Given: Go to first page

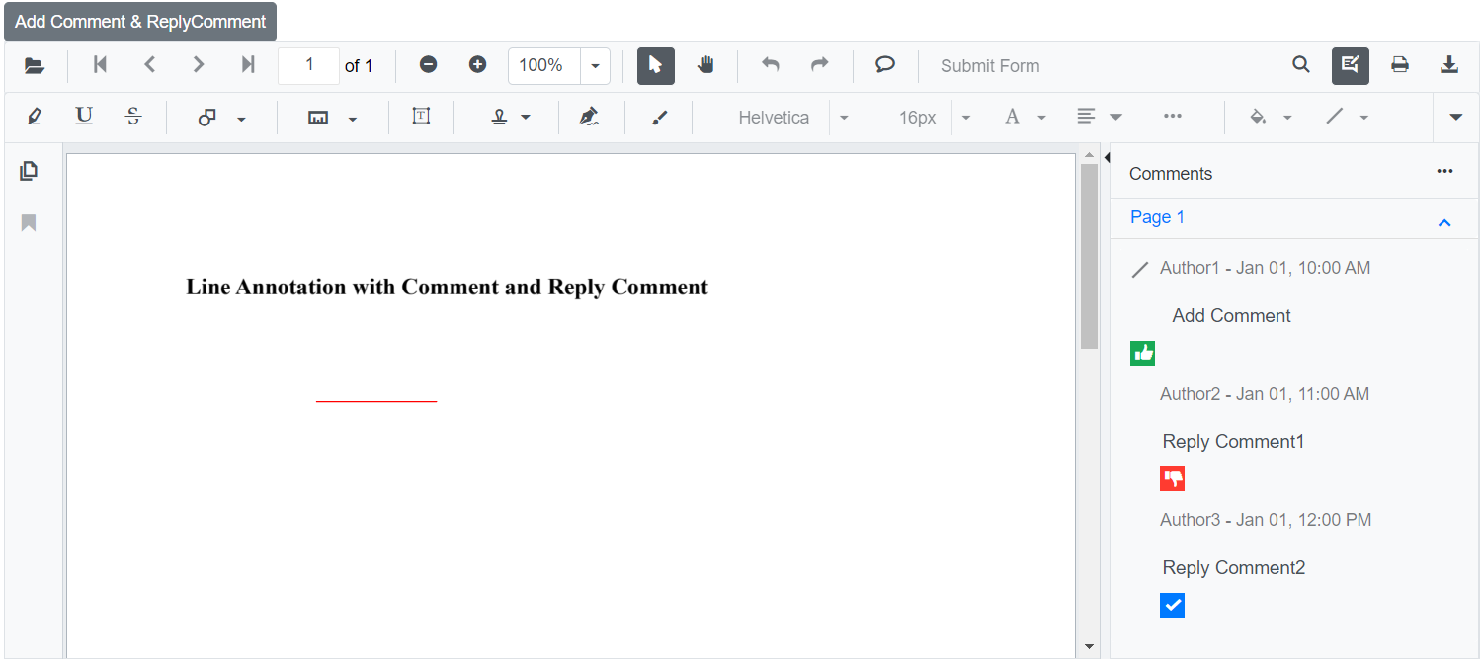Looking at the screenshot, I should pyautogui.click(x=100, y=65).
